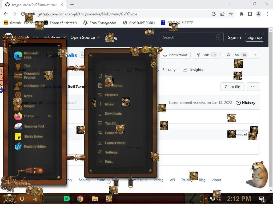This screenshot has height=204, width=273.
Task: Launch Command Prompt from start menu
Action: pyautogui.click(x=27, y=75)
